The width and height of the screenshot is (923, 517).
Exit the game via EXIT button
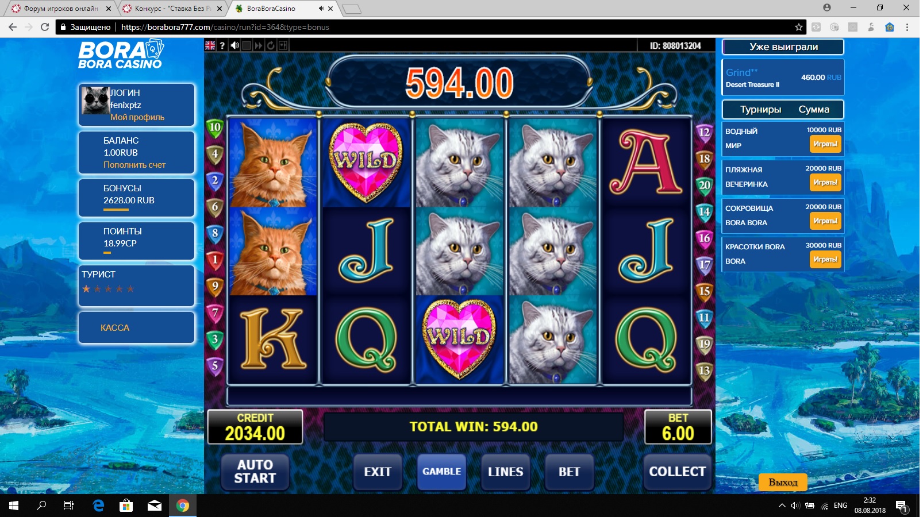click(x=378, y=472)
